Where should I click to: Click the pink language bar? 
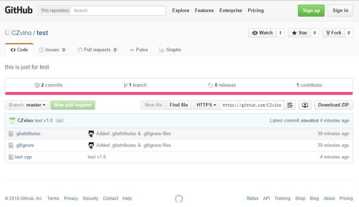(179, 93)
